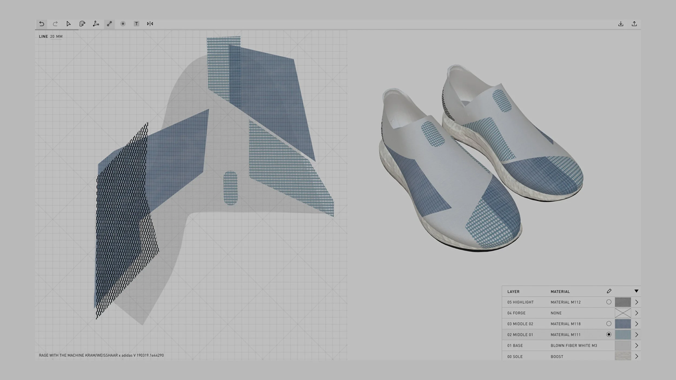Select the polyline node tool
Viewport: 676px width, 380px height.
click(x=96, y=24)
